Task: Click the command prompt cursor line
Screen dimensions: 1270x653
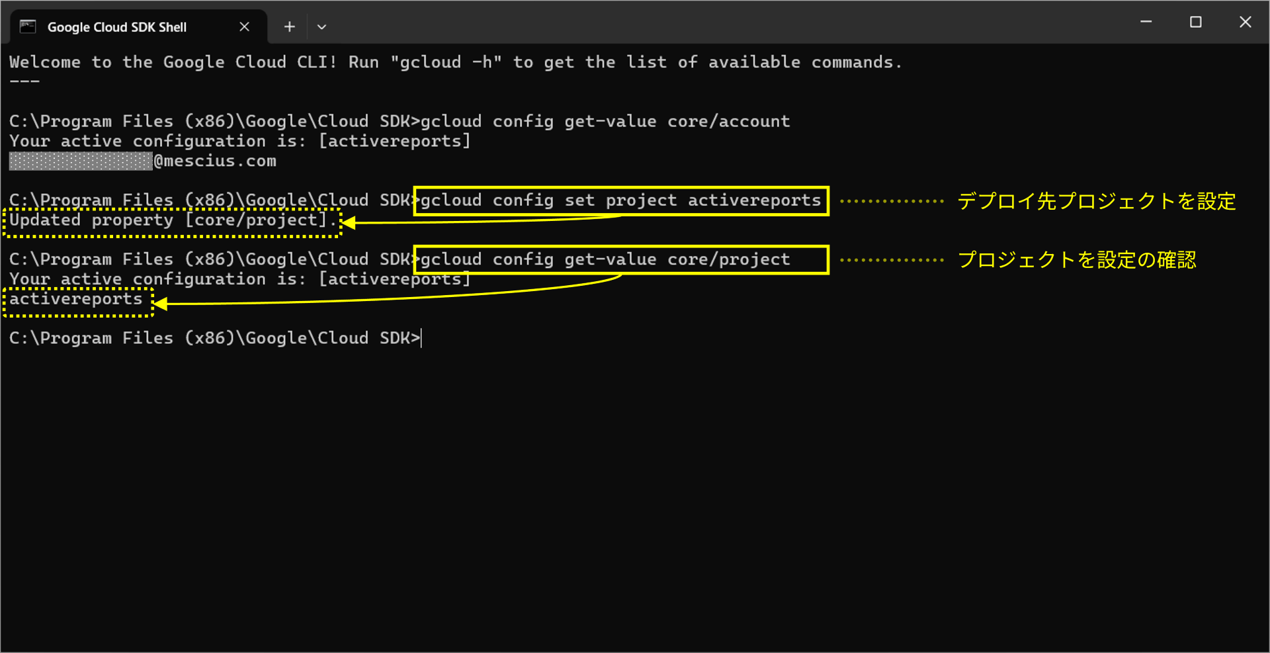Action: point(216,338)
